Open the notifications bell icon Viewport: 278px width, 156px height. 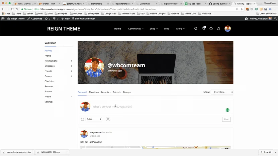pyautogui.click(x=219, y=29)
